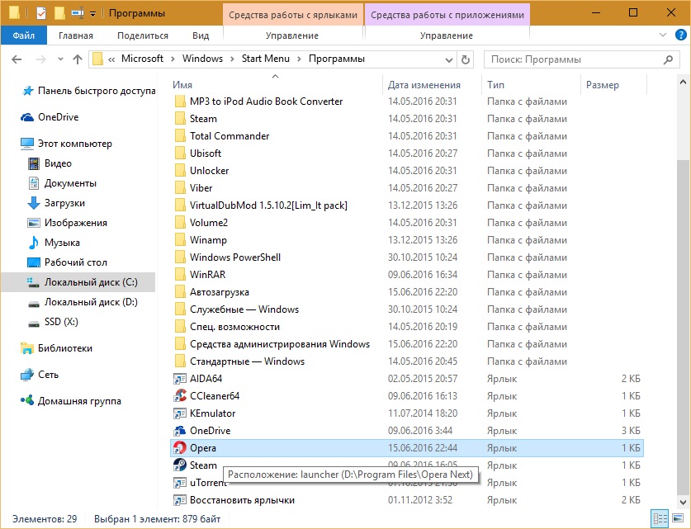
Task: Switch to details view layout icon
Action: point(660,519)
